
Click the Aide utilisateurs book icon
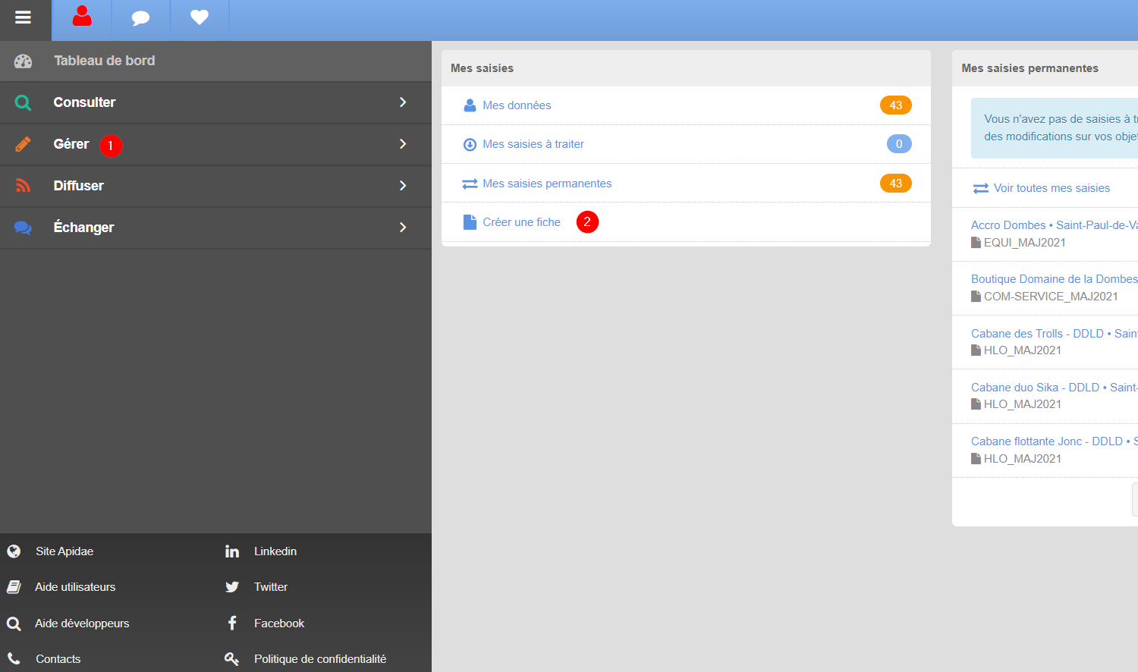(x=14, y=587)
